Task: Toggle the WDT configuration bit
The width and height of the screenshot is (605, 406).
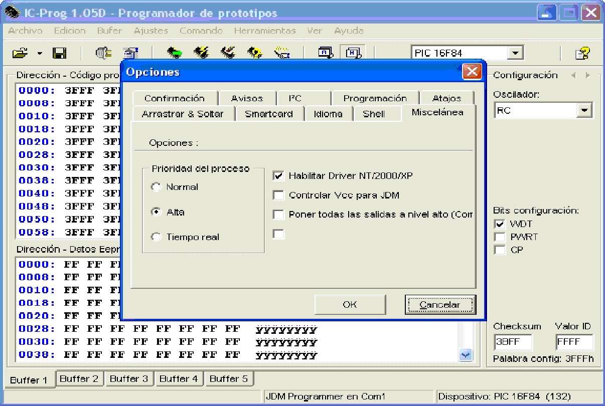Action: [500, 224]
